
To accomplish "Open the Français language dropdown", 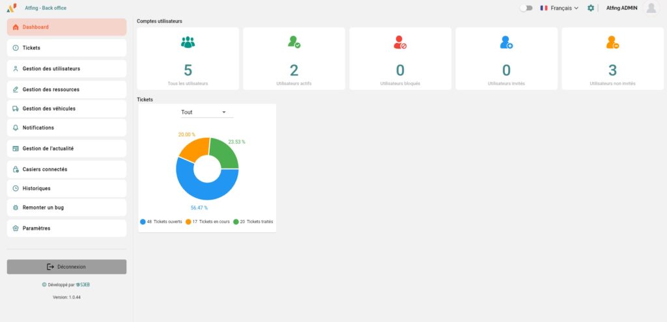I will 559,8.
